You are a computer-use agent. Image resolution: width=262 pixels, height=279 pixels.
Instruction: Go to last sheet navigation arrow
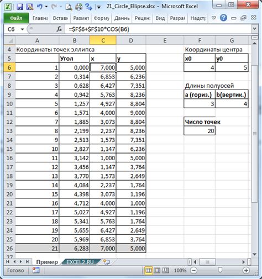tap(27, 262)
